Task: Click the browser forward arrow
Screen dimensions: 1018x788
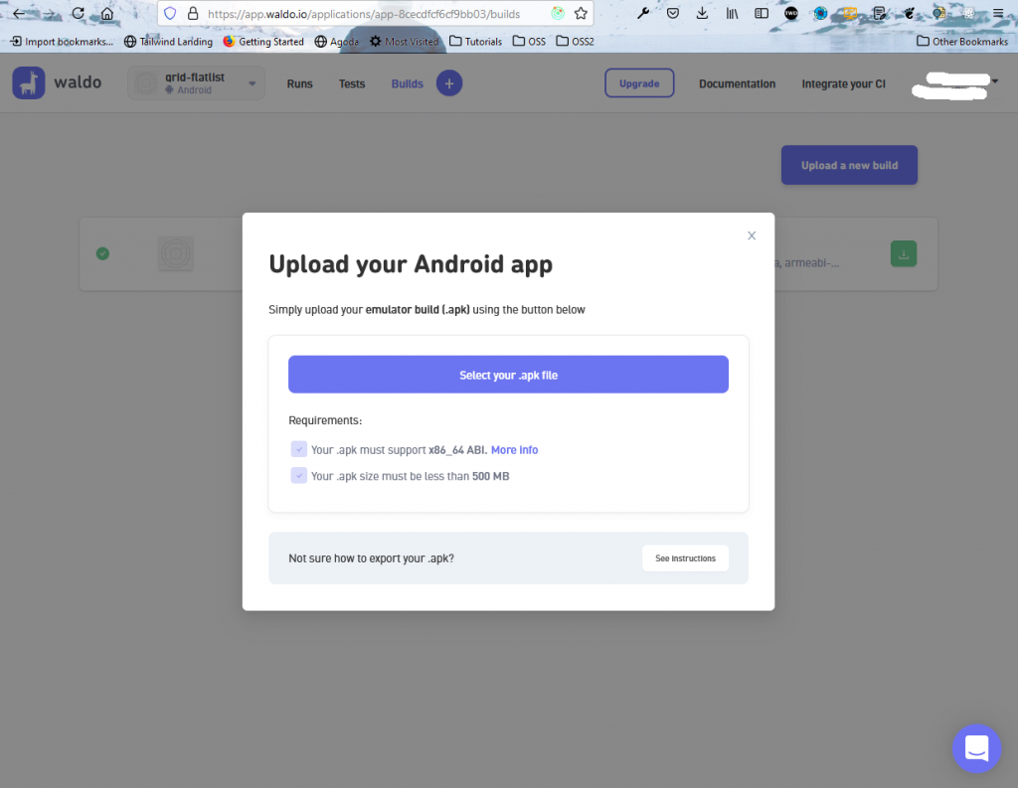Action: pos(49,13)
